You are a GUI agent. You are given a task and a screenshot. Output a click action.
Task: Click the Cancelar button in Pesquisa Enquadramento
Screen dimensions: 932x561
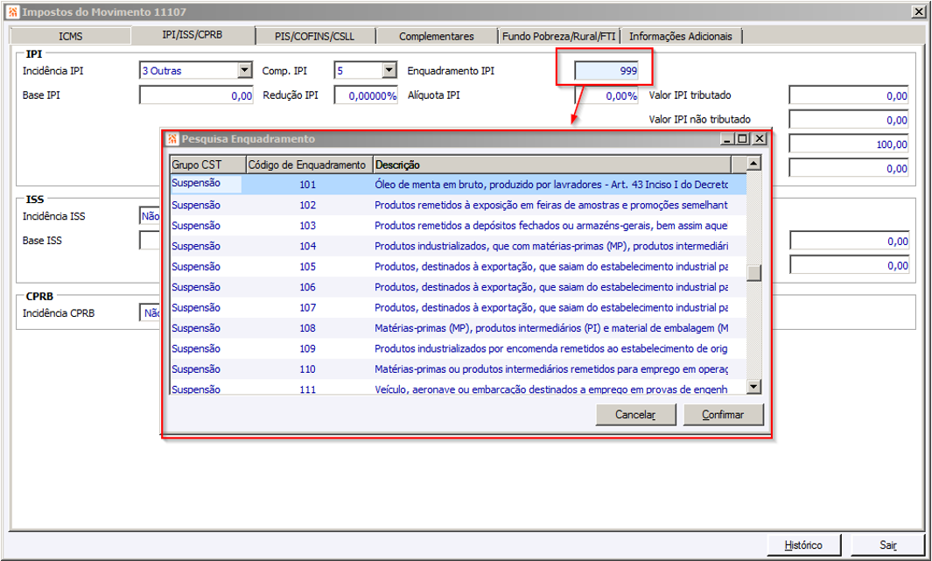coord(635,415)
